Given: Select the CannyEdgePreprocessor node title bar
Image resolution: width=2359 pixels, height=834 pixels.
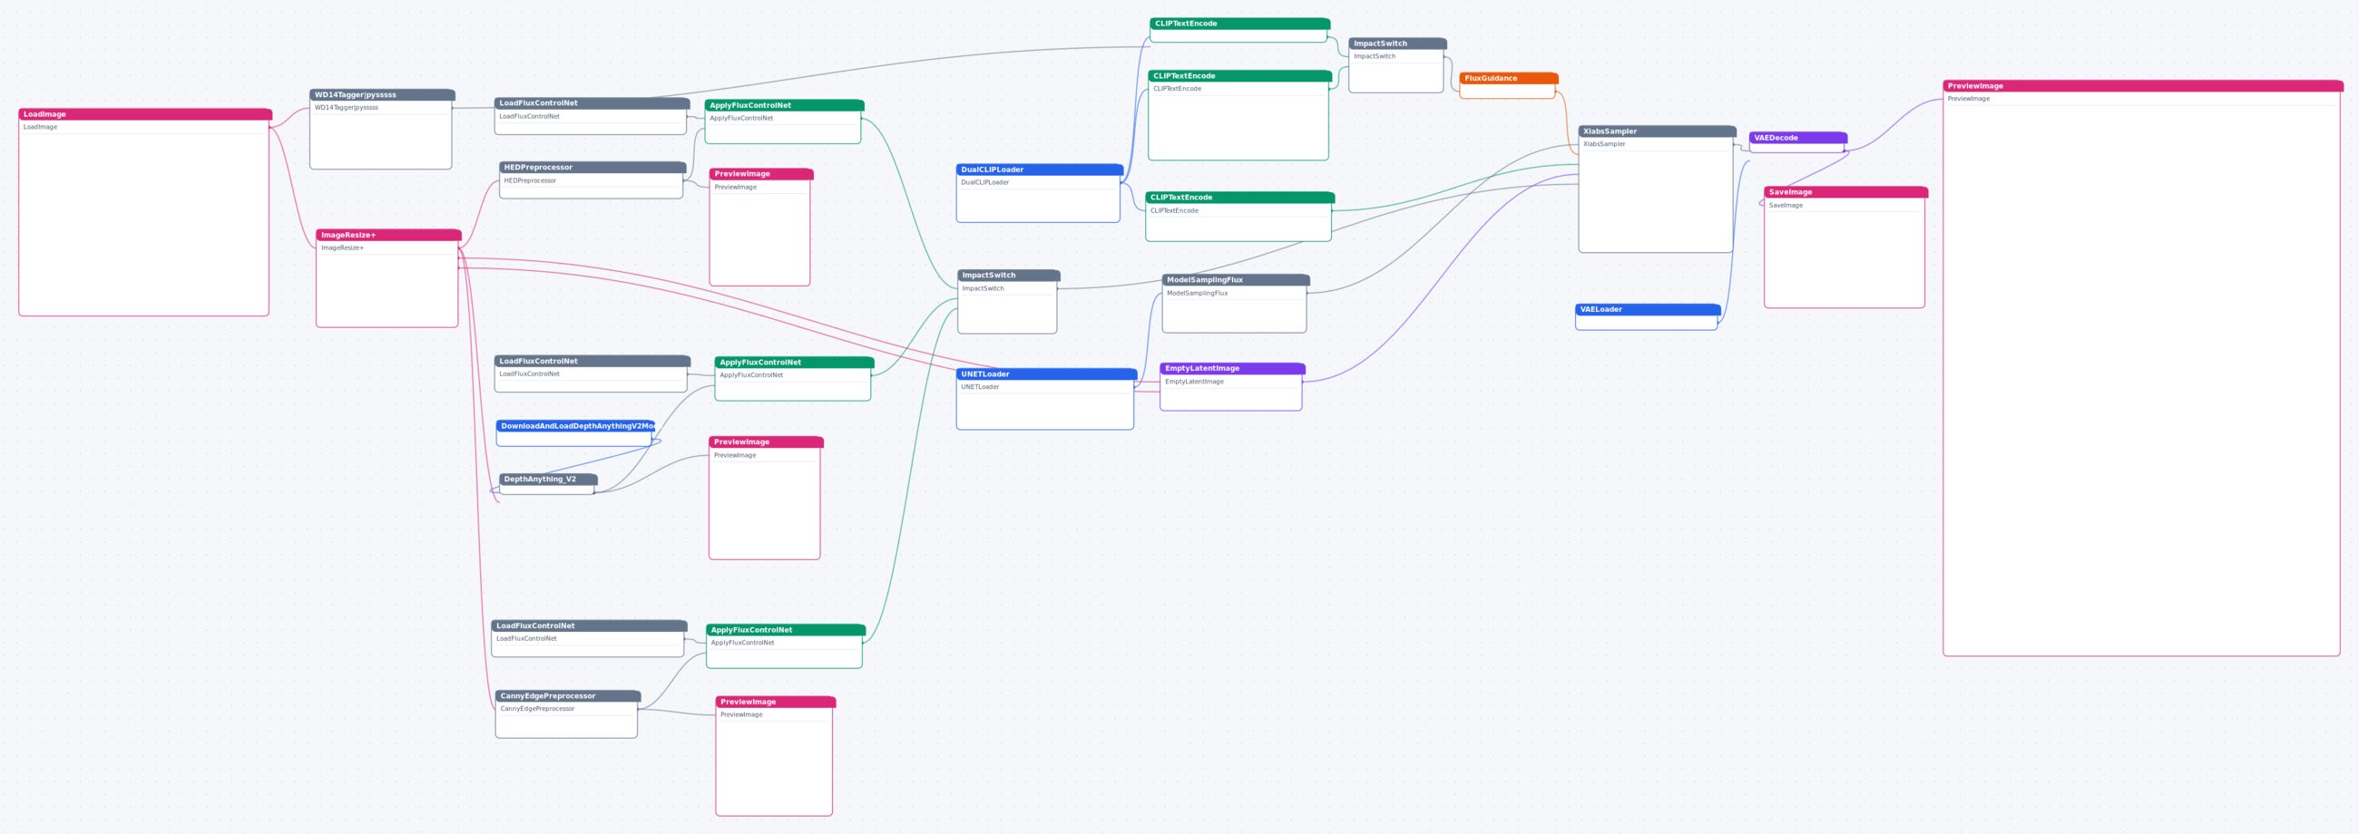Looking at the screenshot, I should coord(568,696).
